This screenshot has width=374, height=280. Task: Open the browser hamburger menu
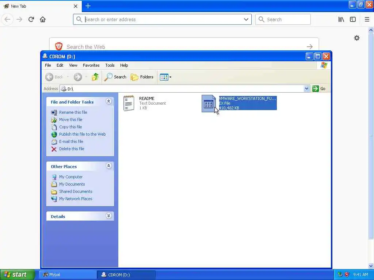[367, 19]
